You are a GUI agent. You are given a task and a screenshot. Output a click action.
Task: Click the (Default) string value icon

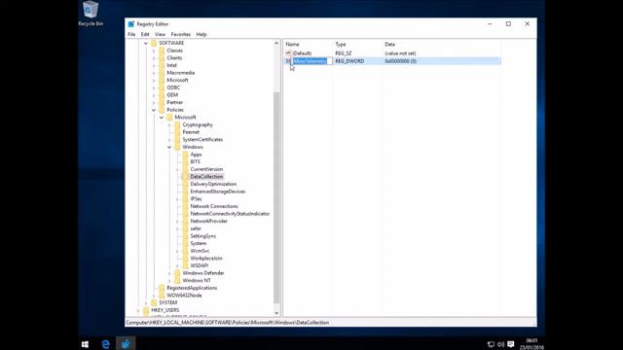[x=288, y=53]
